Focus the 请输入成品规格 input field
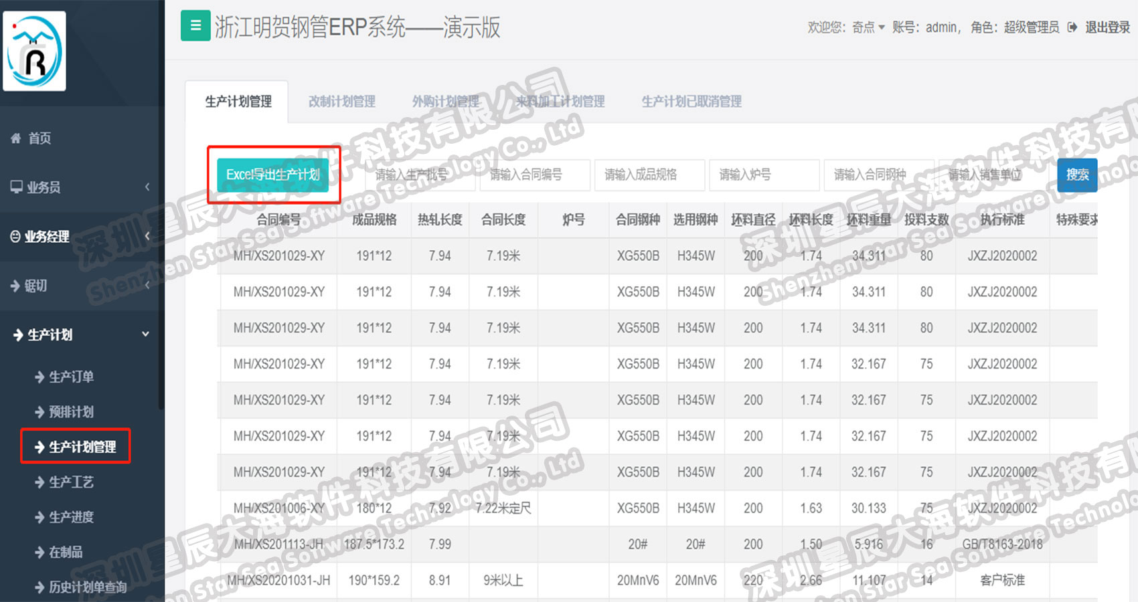The image size is (1138, 602). tap(649, 175)
